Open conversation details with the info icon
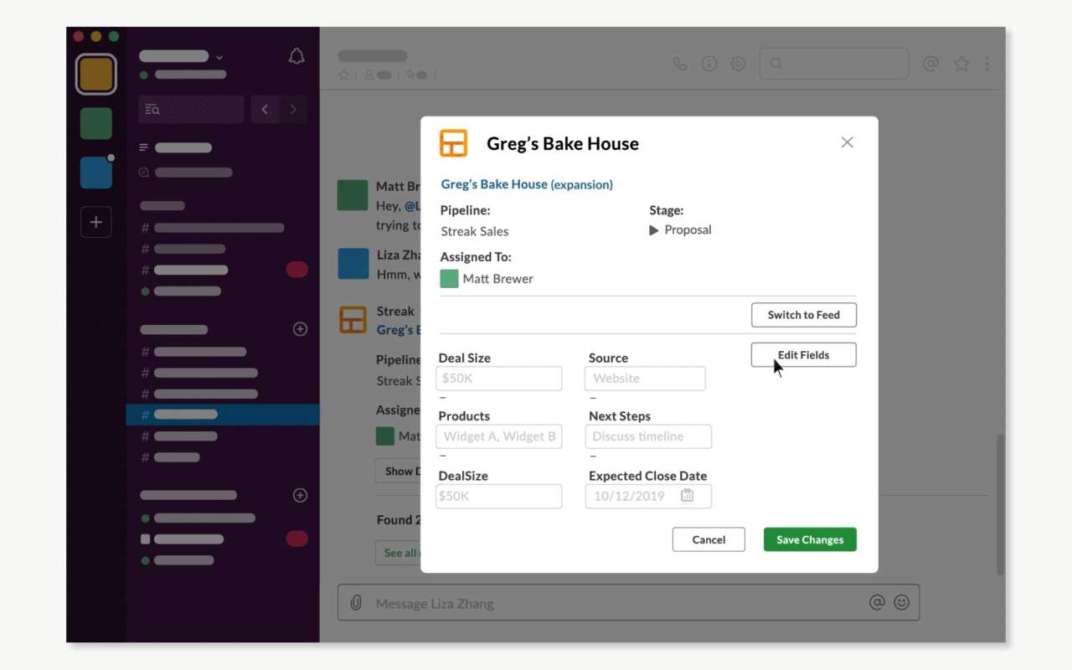The width and height of the screenshot is (1072, 670). pyautogui.click(x=709, y=64)
